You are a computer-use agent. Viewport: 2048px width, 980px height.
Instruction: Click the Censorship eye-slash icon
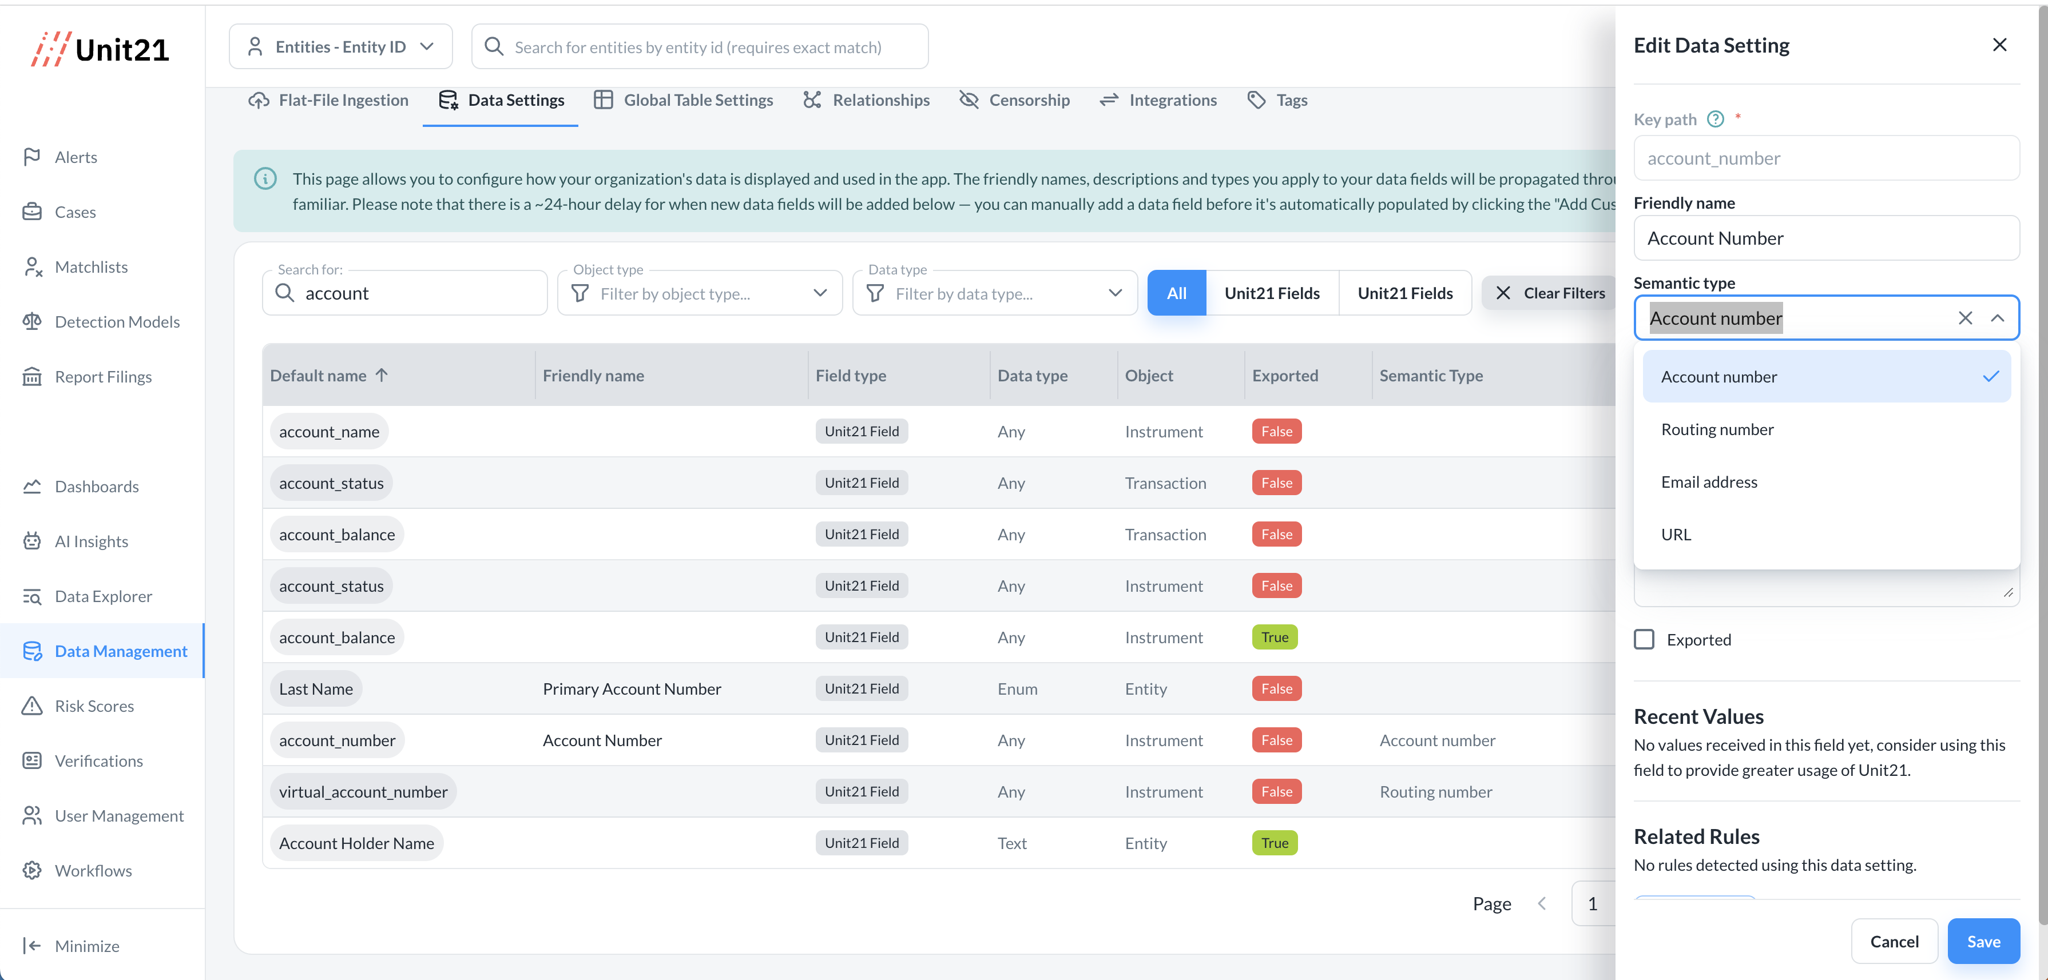pos(969,100)
